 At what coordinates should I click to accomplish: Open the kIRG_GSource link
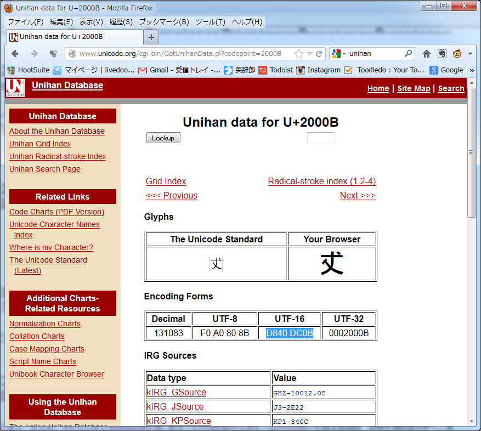pyautogui.click(x=177, y=393)
